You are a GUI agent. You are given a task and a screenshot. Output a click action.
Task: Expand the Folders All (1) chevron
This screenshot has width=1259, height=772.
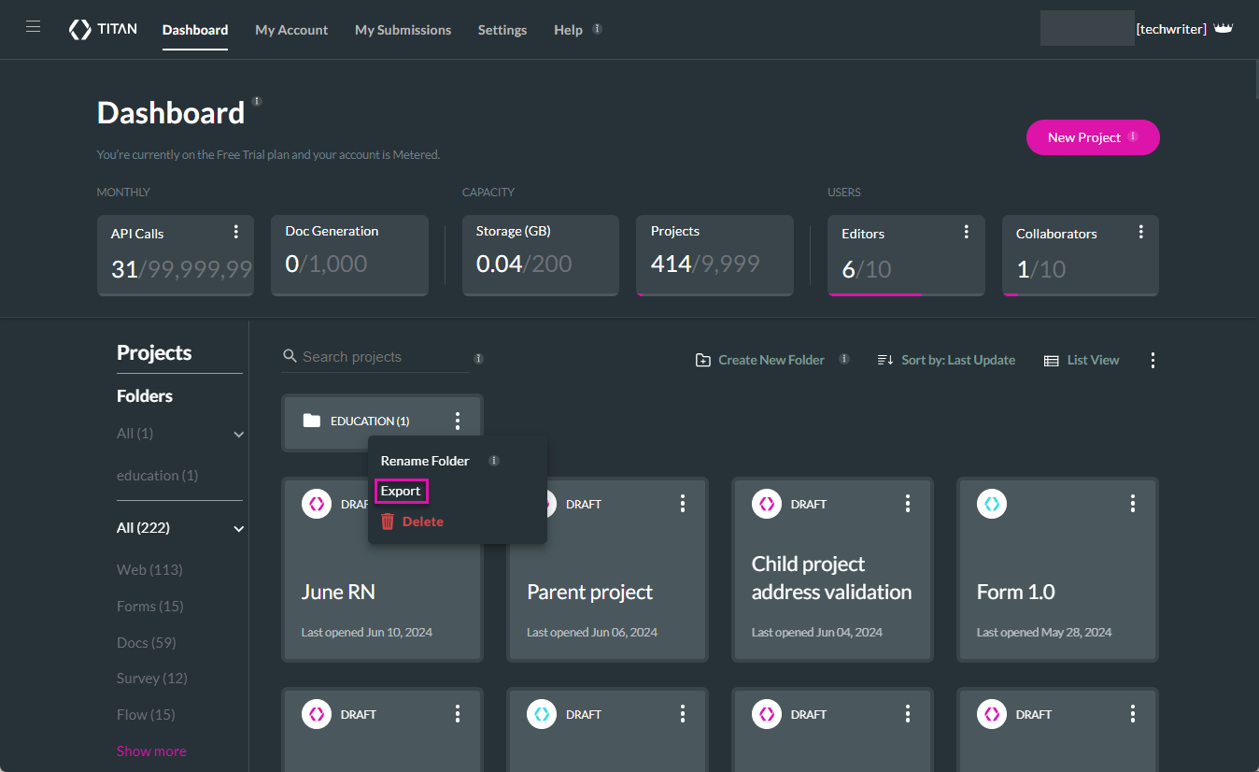(x=238, y=435)
